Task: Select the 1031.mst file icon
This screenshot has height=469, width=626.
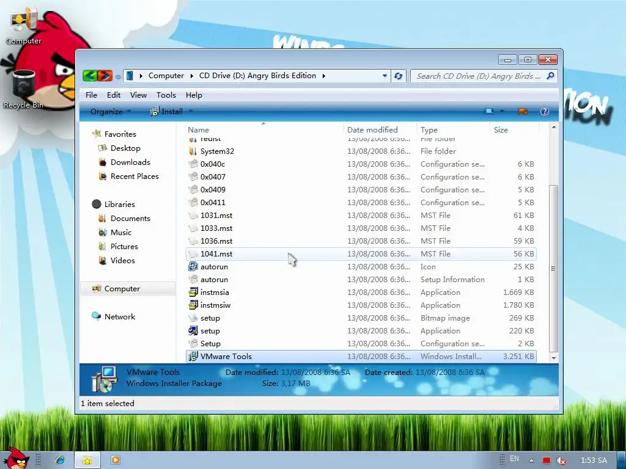Action: coord(193,216)
